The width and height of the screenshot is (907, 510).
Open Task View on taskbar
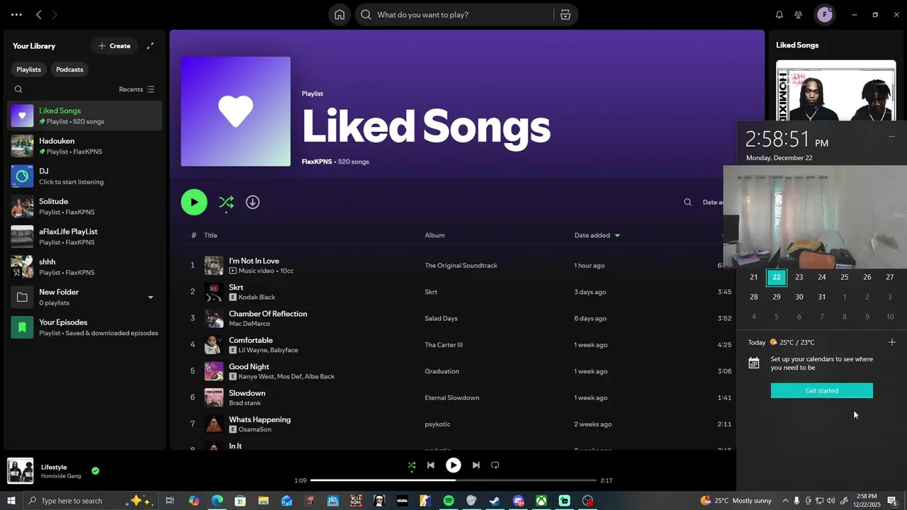click(x=170, y=501)
